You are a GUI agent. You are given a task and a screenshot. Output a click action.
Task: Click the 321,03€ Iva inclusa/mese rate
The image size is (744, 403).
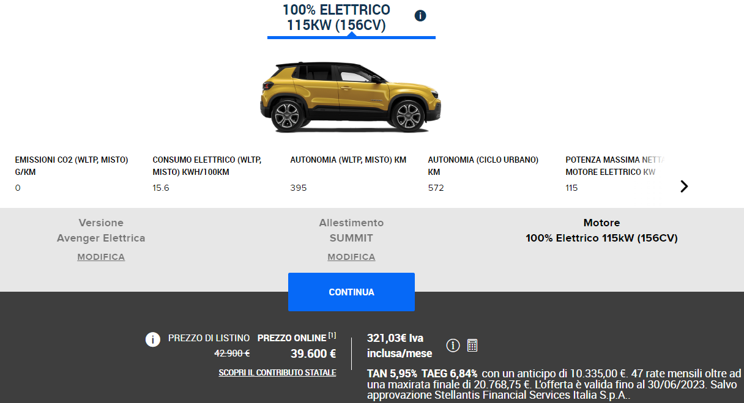(x=400, y=346)
